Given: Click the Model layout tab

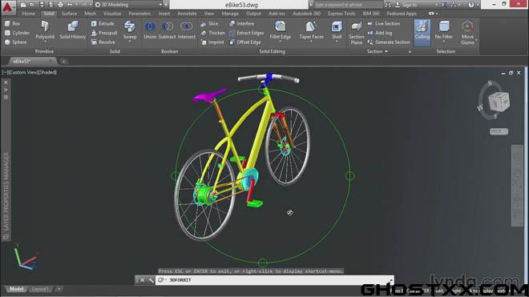Looking at the screenshot, I should coord(16,289).
